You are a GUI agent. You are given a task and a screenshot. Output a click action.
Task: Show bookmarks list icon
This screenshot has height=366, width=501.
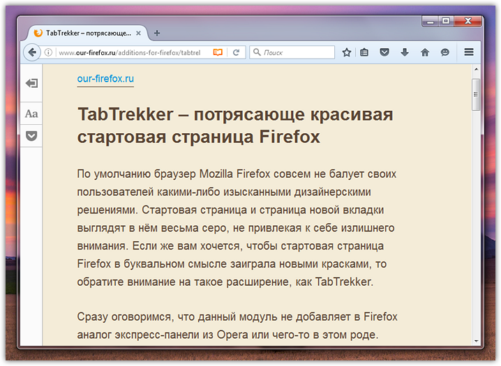point(364,52)
